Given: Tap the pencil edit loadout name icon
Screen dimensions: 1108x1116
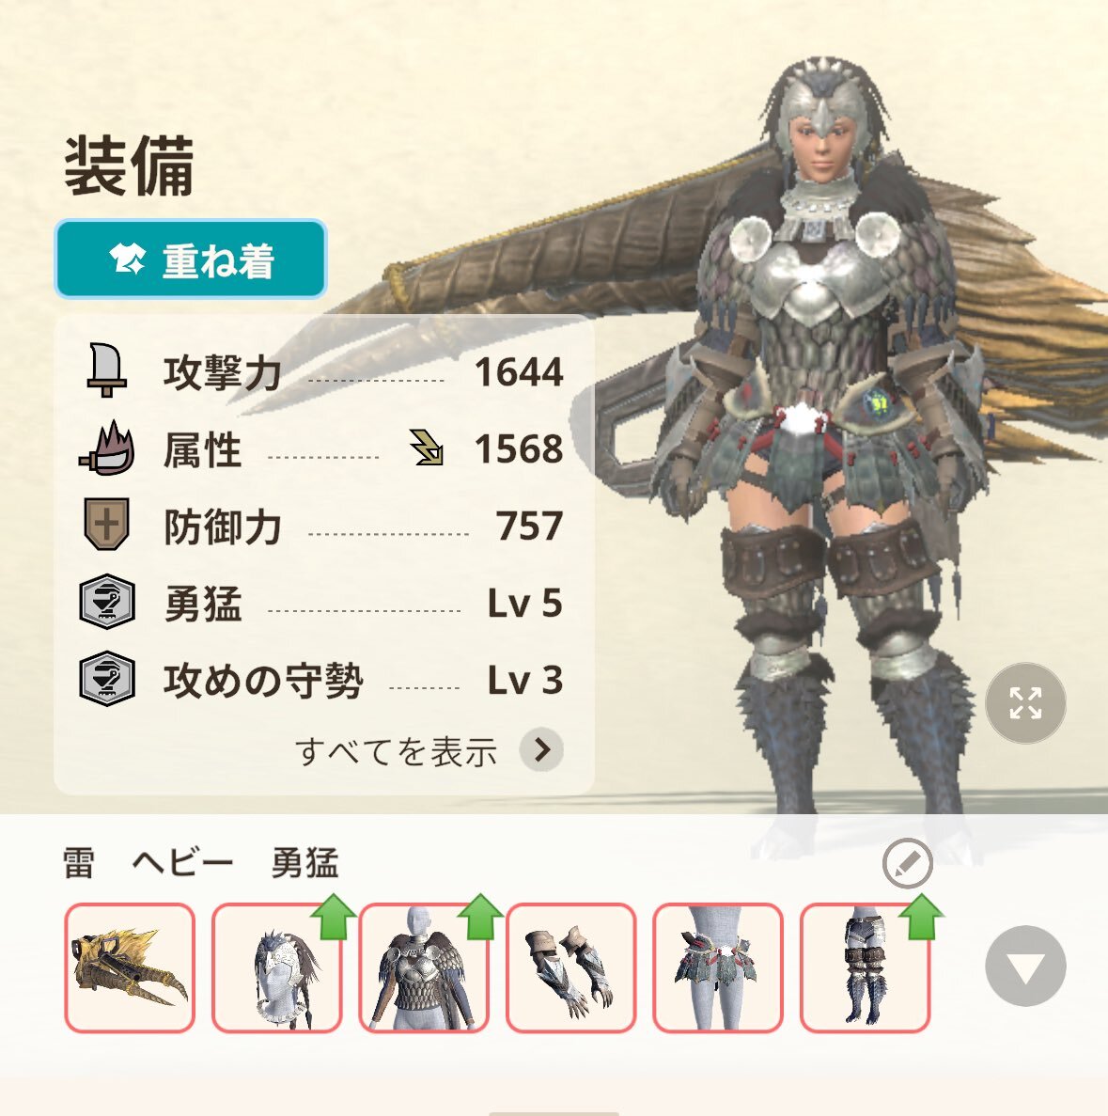Looking at the screenshot, I should pos(907,863).
